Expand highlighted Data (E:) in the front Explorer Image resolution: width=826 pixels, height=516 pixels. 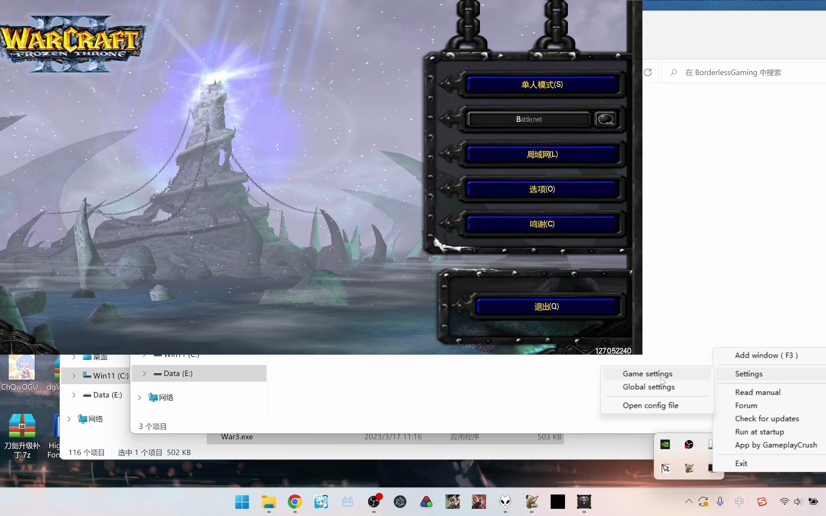point(144,374)
